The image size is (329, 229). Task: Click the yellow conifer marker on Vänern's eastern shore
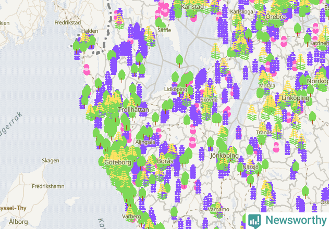[215, 51]
